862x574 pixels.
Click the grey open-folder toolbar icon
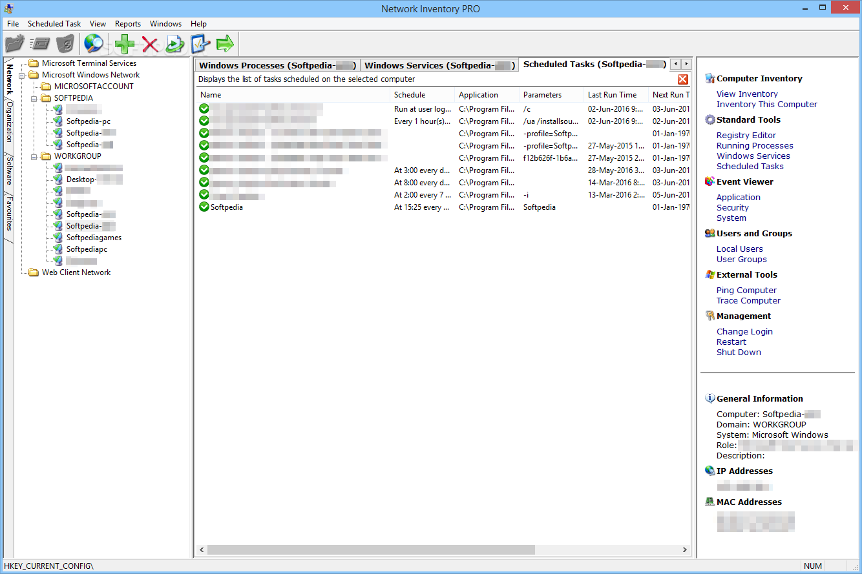pos(15,44)
